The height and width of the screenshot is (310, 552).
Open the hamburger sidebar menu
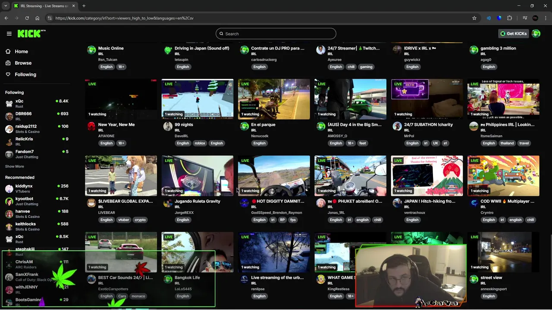[9, 34]
